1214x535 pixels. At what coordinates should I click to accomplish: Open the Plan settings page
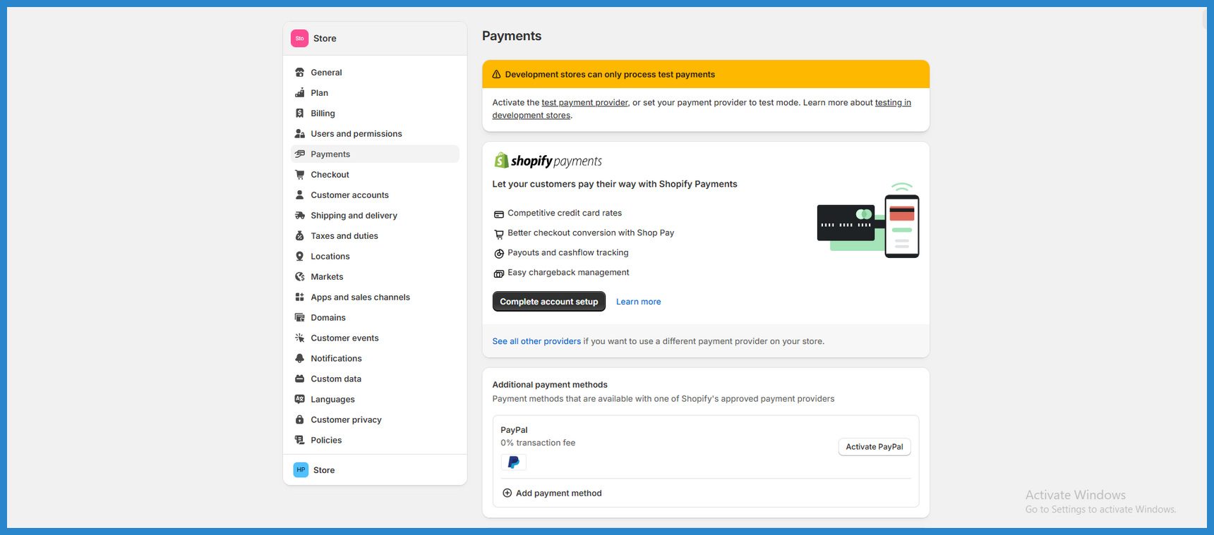pyautogui.click(x=375, y=93)
